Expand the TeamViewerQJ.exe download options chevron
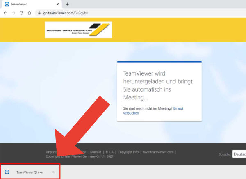Image resolution: width=246 pixels, height=179 pixels. (x=53, y=172)
